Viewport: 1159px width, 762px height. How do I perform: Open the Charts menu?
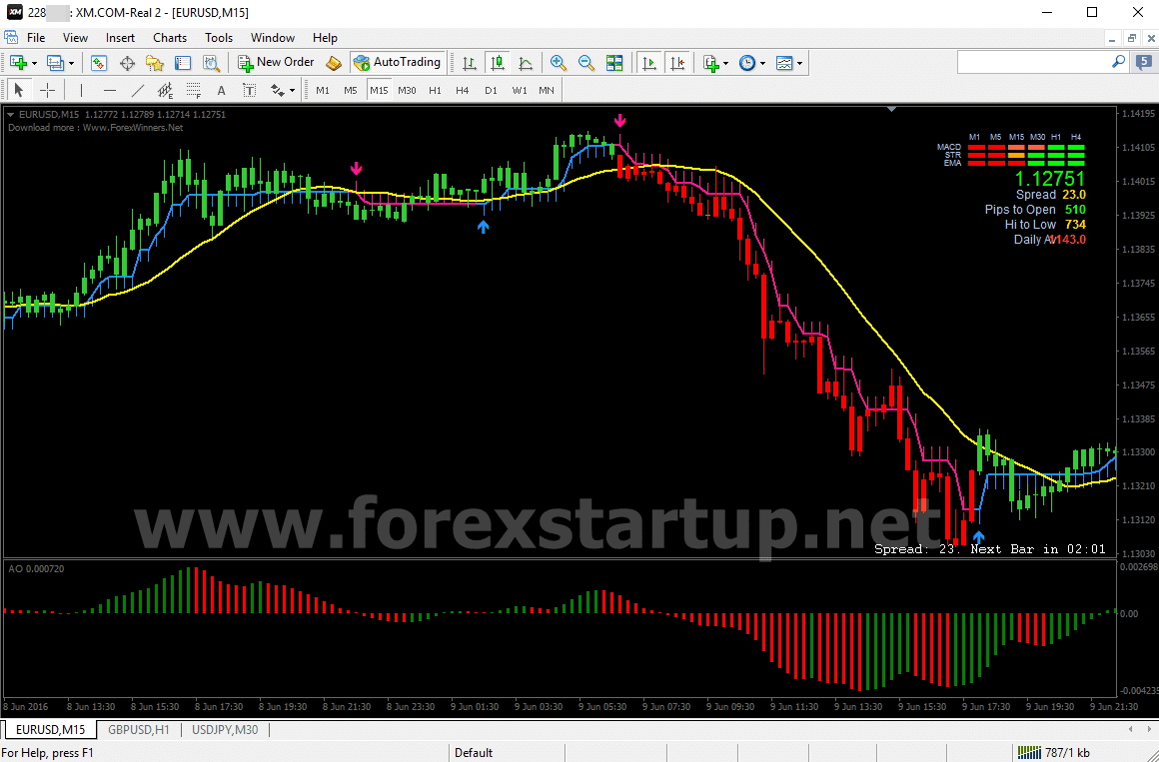pyautogui.click(x=170, y=38)
